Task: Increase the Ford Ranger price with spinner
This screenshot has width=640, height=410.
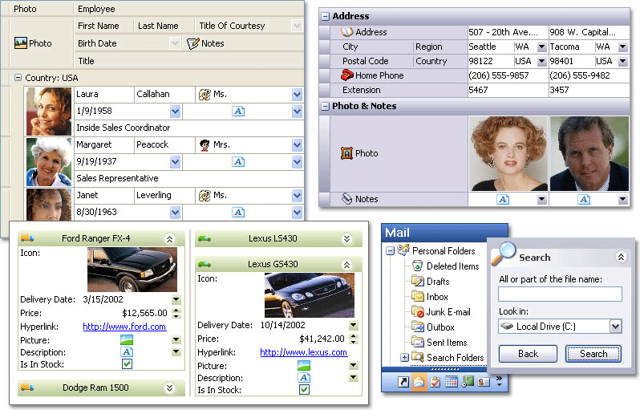Action: (176, 310)
